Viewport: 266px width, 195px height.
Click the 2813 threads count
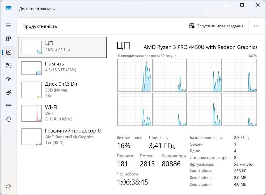coord(147,164)
